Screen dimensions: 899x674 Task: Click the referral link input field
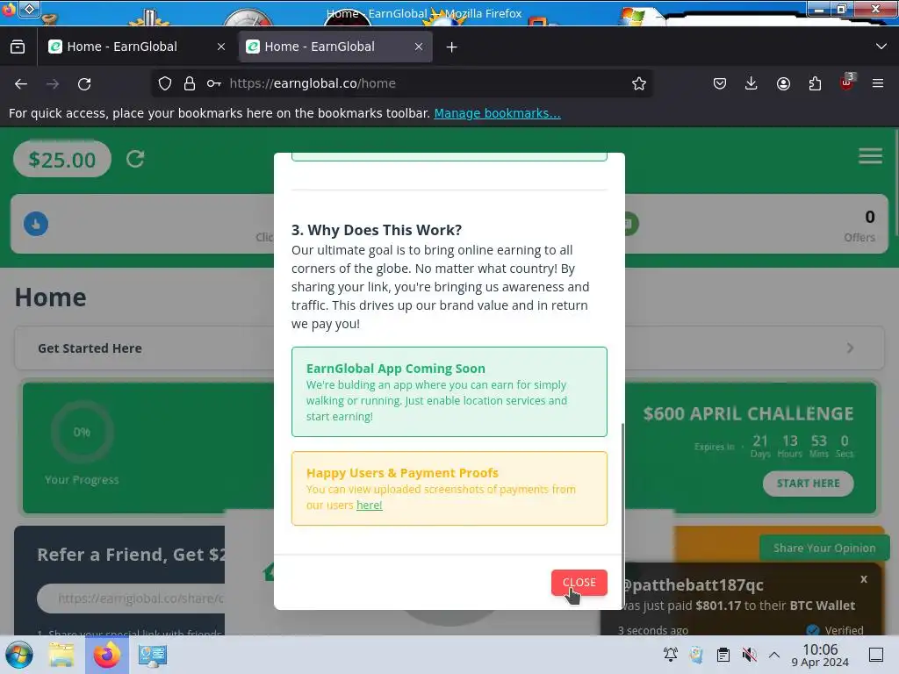pyautogui.click(x=132, y=599)
